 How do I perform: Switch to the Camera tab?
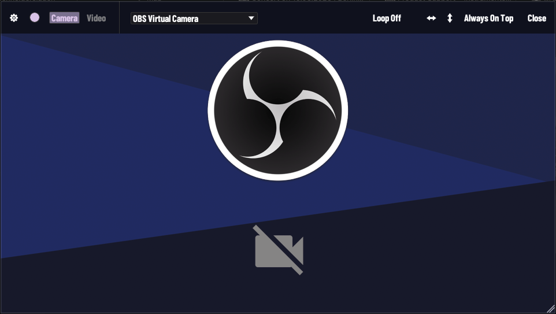pyautogui.click(x=64, y=18)
